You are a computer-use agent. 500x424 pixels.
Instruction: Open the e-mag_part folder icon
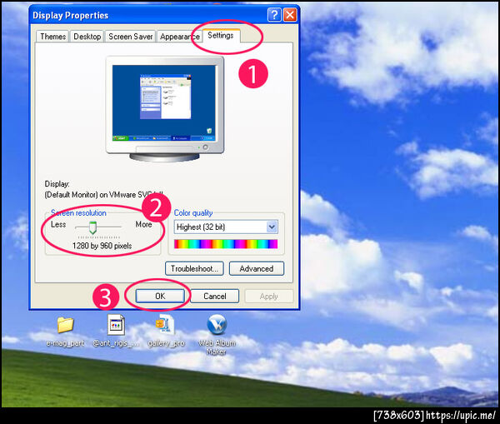coord(66,325)
